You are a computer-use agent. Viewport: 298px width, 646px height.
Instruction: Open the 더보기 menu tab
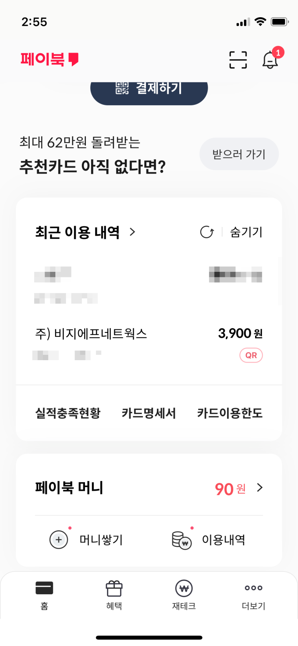click(x=253, y=595)
